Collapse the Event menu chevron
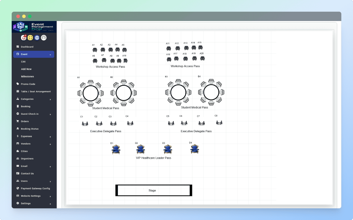 [50, 55]
